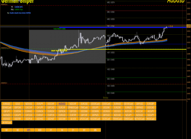Switch to NZDJPY pair
The image size is (191, 139).
(x=128, y=115)
